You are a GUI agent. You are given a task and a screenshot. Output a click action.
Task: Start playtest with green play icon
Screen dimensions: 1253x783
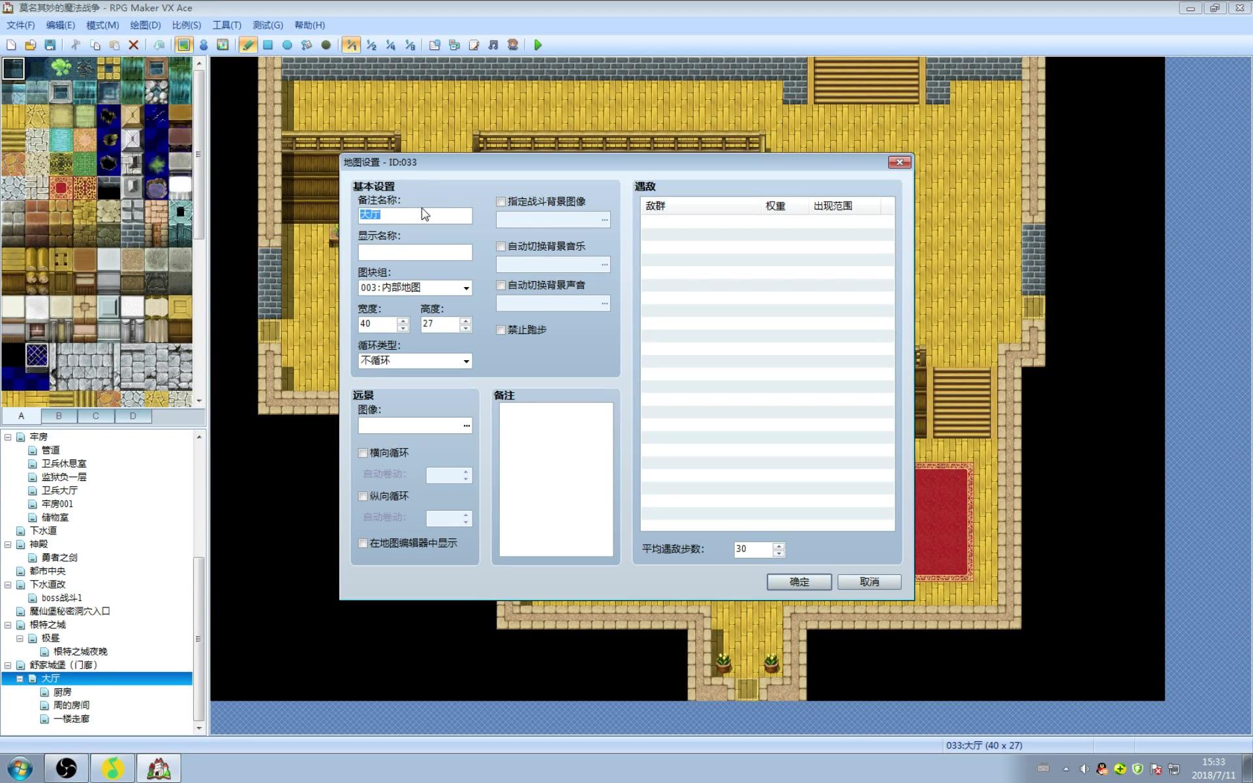(x=538, y=45)
